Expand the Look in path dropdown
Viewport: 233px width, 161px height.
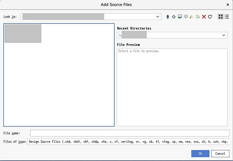point(158,17)
